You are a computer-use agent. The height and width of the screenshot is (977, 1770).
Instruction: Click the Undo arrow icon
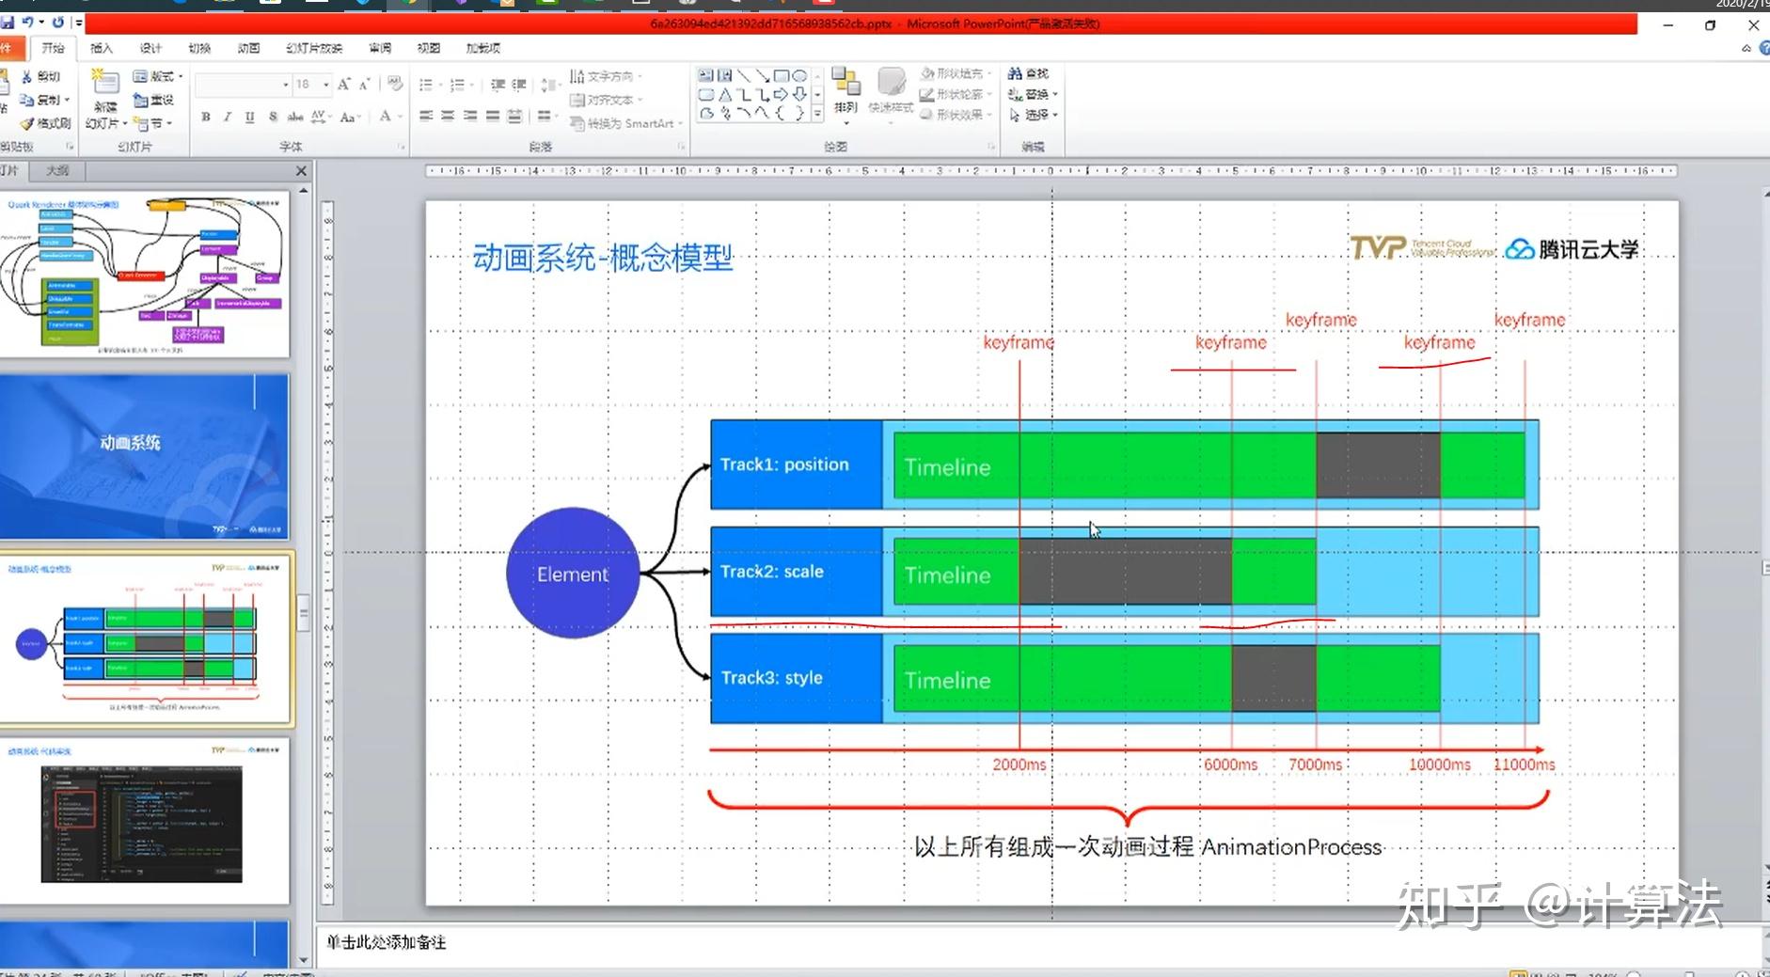(x=27, y=22)
